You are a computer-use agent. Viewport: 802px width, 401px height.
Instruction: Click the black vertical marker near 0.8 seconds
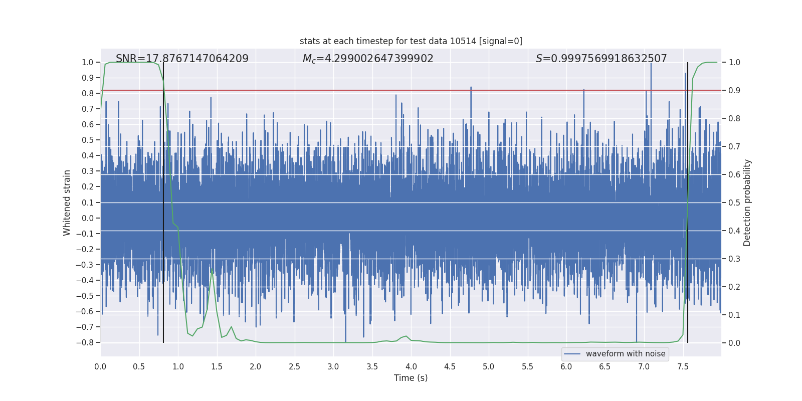pyautogui.click(x=163, y=203)
